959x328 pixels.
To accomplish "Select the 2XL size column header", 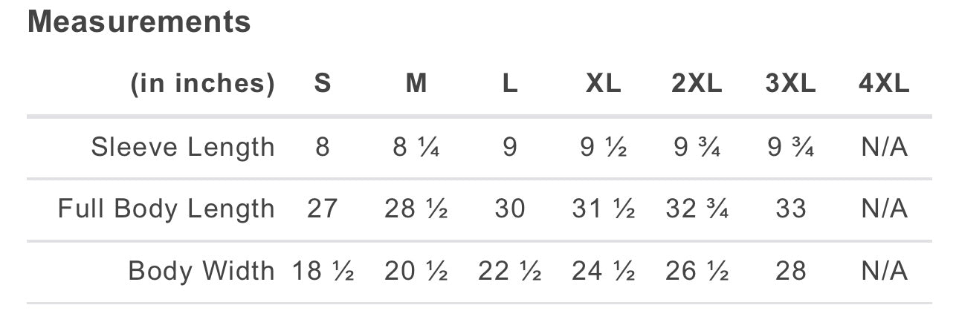I will tap(697, 84).
